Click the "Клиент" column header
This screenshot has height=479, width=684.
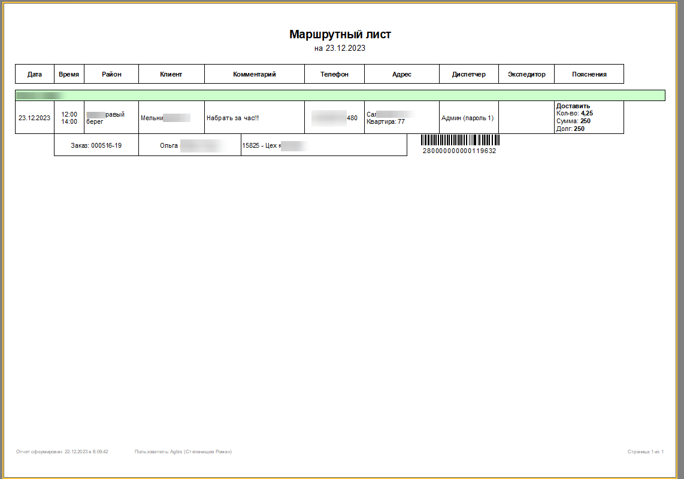(171, 74)
